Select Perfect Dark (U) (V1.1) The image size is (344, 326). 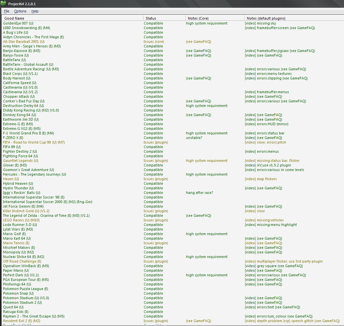[21, 275]
